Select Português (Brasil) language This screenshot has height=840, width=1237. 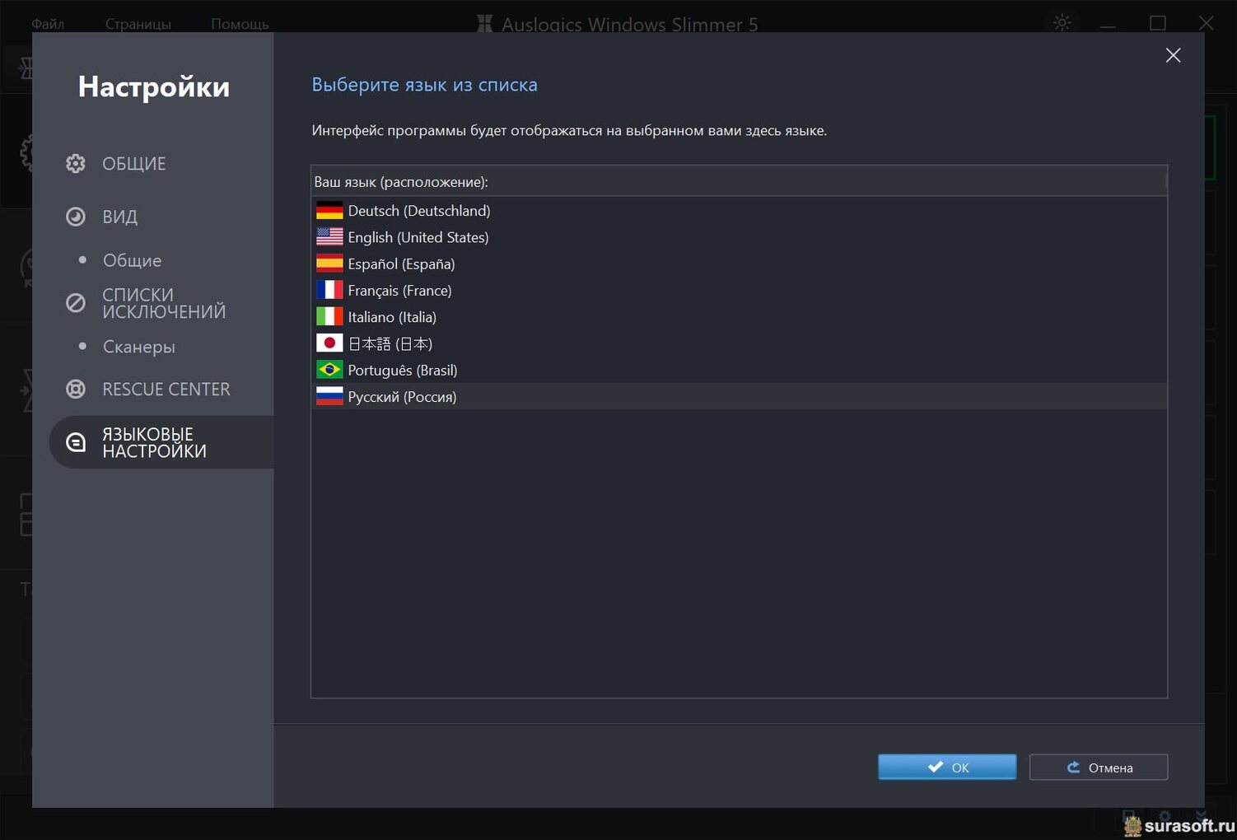[x=739, y=370]
